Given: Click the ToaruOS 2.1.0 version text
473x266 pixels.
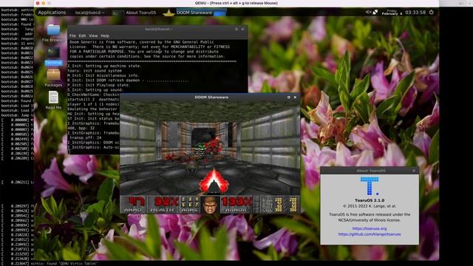Looking at the screenshot, I should click(370, 200).
